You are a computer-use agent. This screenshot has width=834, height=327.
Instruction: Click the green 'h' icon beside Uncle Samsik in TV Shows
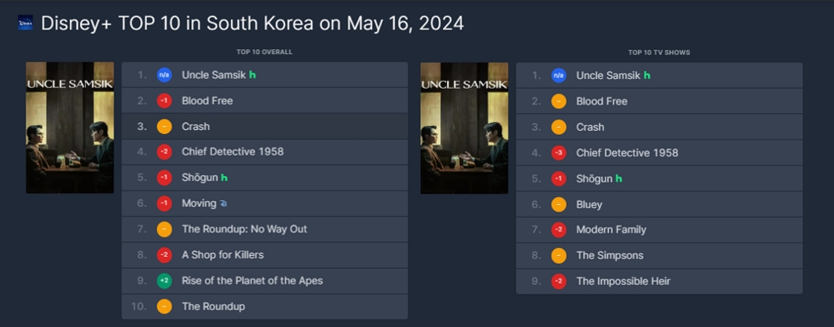[x=647, y=76]
